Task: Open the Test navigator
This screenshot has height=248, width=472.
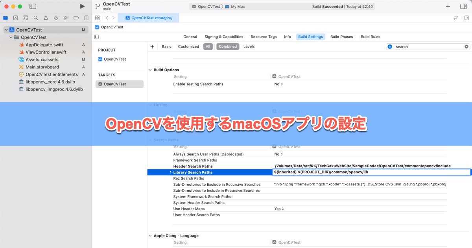Action: [x=56, y=18]
